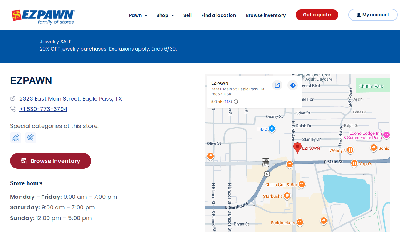Click the second special category icon
400x250 pixels.
click(31, 137)
